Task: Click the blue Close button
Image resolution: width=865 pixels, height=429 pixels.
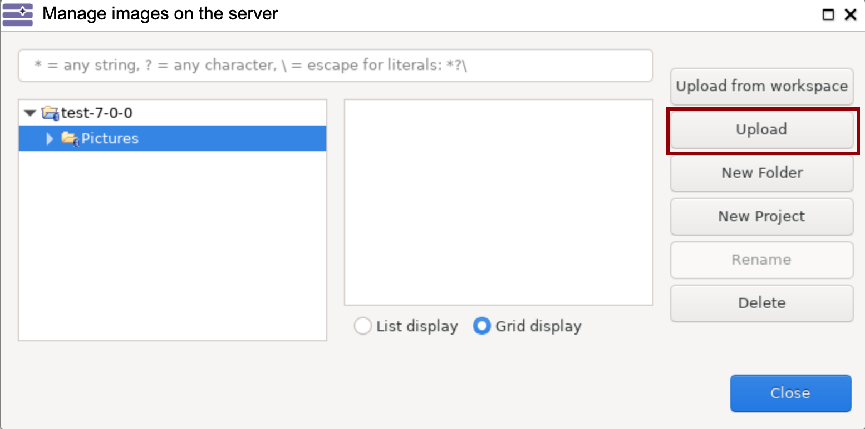Action: 790,393
